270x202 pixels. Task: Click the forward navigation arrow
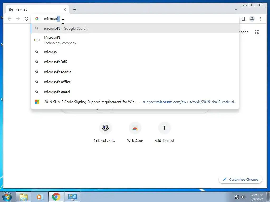[x=18, y=19]
